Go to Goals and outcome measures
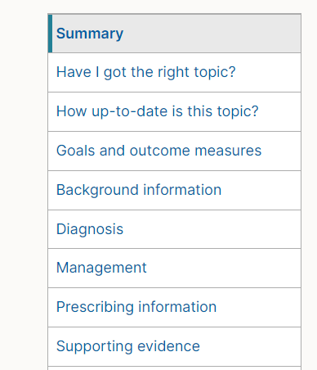This screenshot has width=317, height=370. 158,151
